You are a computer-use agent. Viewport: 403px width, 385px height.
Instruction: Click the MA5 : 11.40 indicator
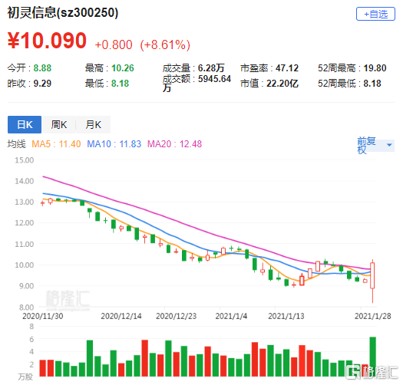tap(56, 144)
